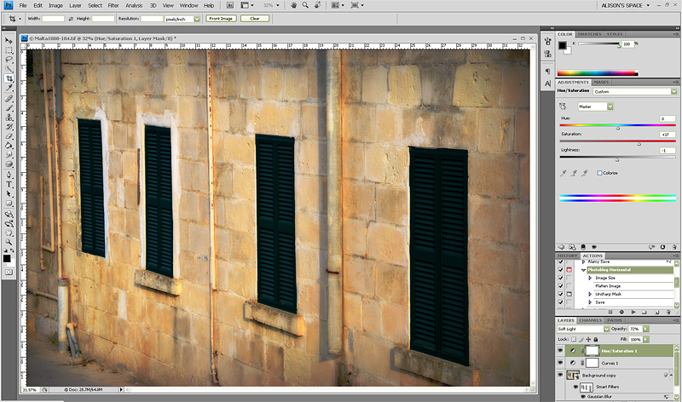Viewport: 682px width, 402px height.
Task: Click the Saturation value input field
Action: (666, 135)
